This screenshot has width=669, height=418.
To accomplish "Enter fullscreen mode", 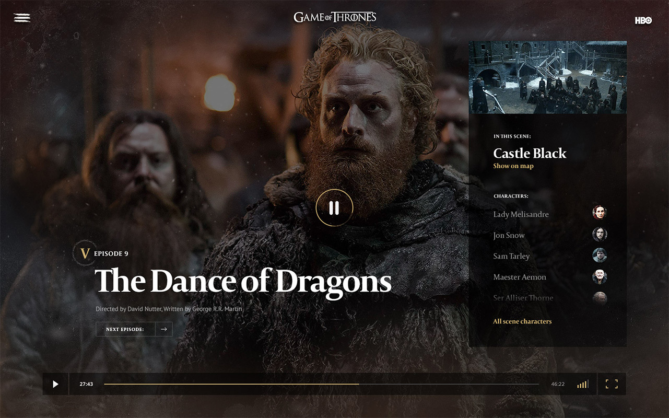I will pyautogui.click(x=612, y=384).
